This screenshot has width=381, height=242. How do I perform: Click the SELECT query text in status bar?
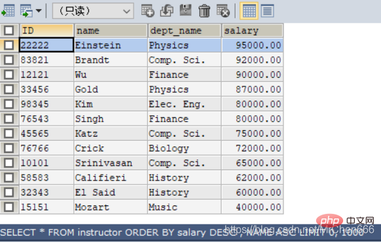pyautogui.click(x=182, y=233)
